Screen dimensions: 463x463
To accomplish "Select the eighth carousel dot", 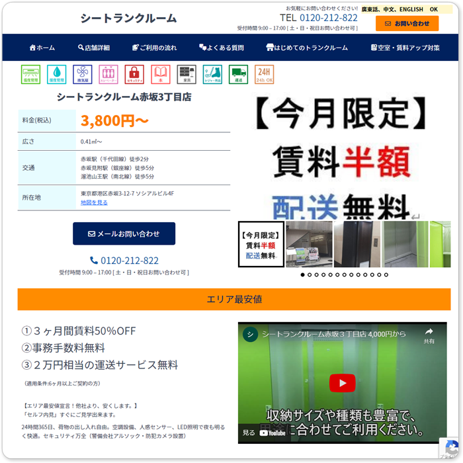I will [351, 275].
